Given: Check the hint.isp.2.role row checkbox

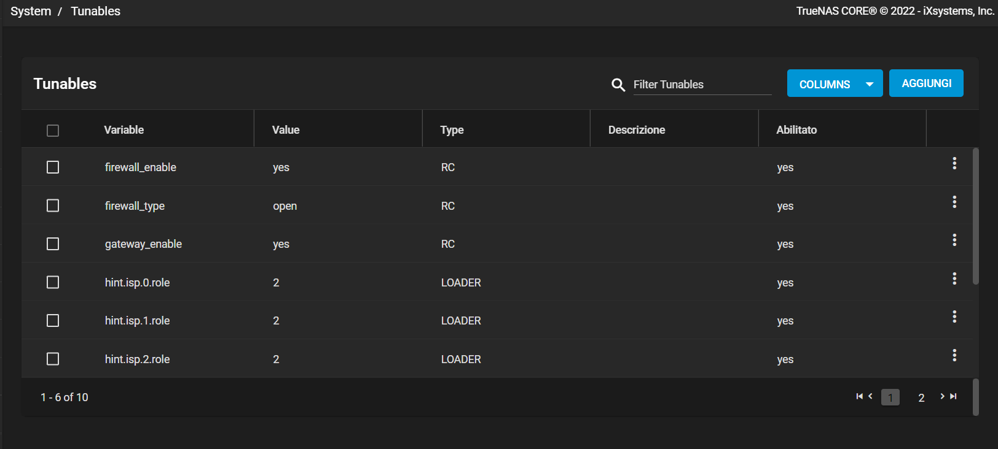Looking at the screenshot, I should (x=53, y=359).
